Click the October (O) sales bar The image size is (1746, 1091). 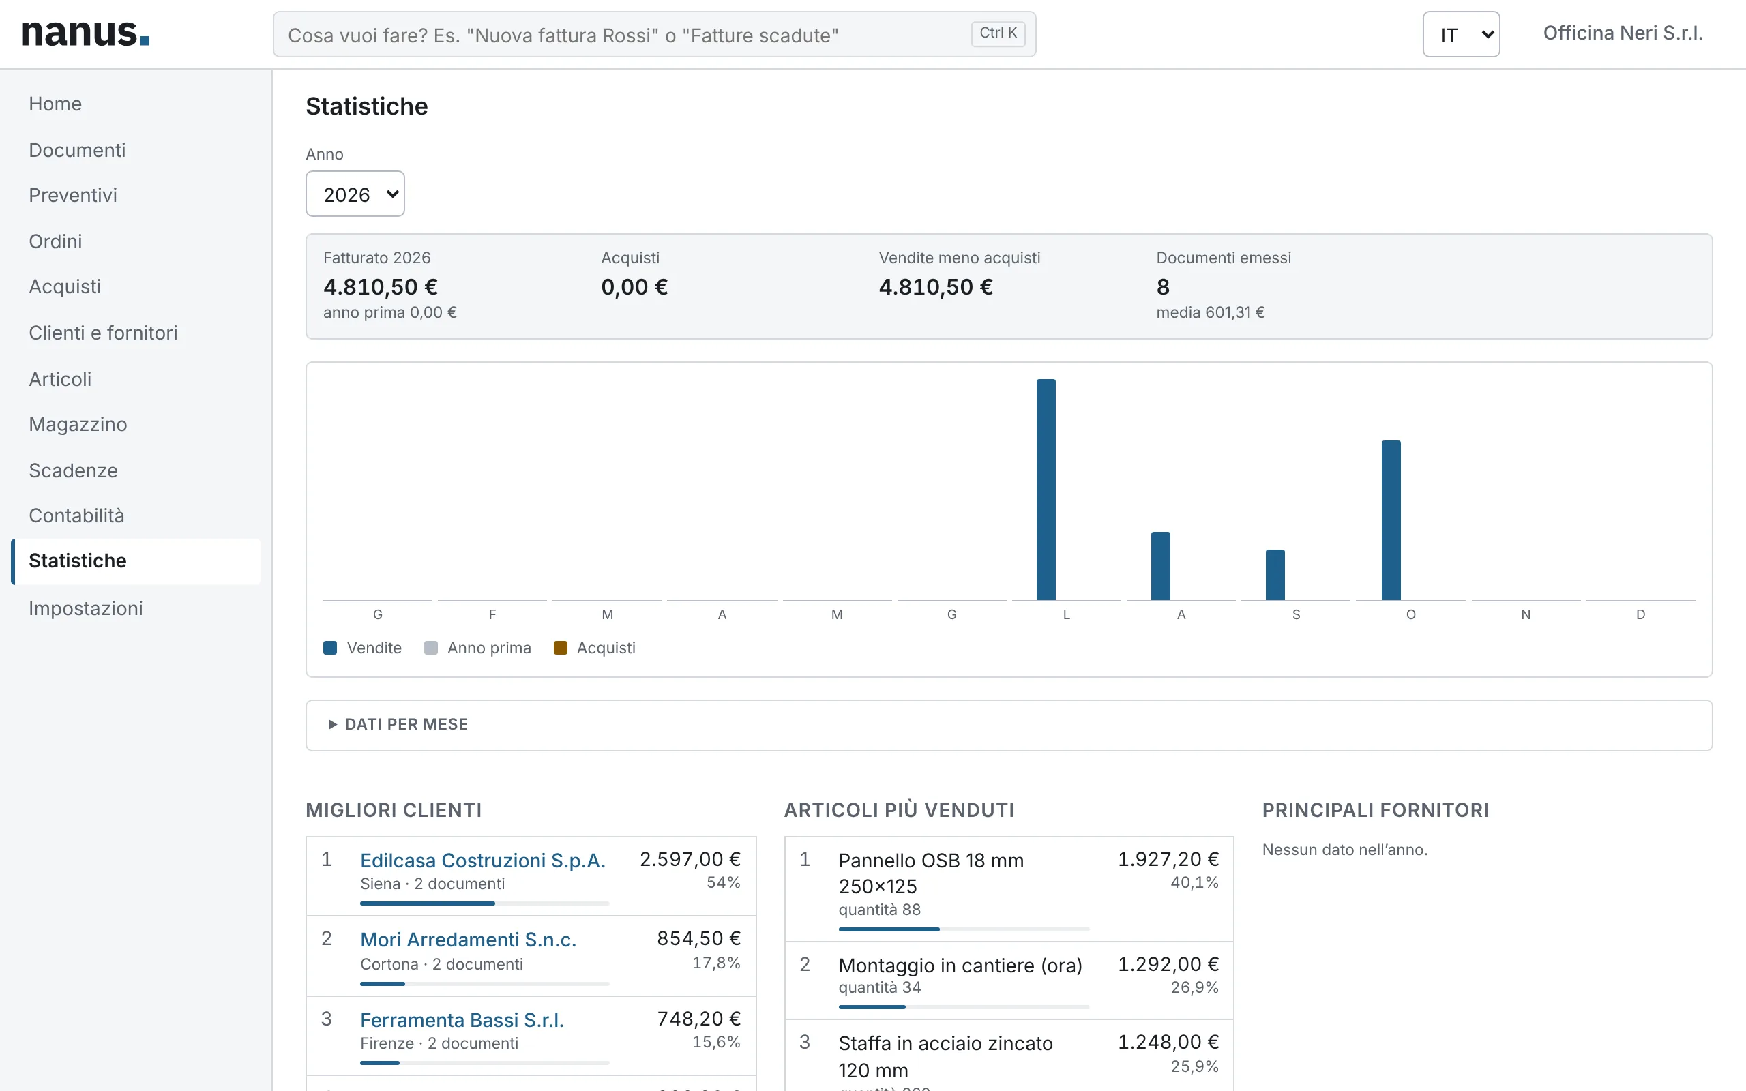1391,520
